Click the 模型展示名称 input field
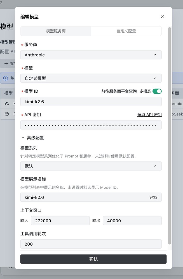This screenshot has height=279, width=183. point(91,197)
